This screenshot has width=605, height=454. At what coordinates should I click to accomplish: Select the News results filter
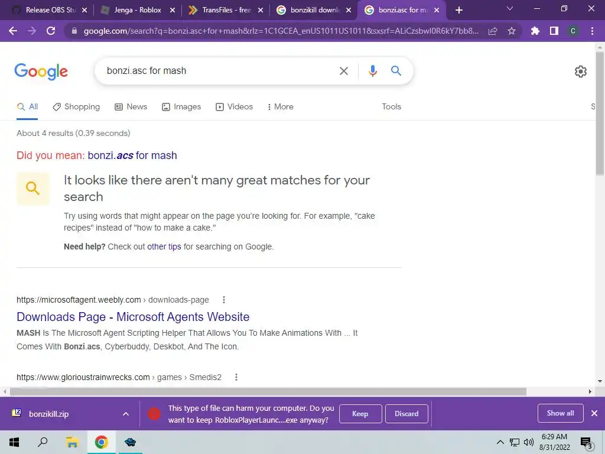coord(131,107)
